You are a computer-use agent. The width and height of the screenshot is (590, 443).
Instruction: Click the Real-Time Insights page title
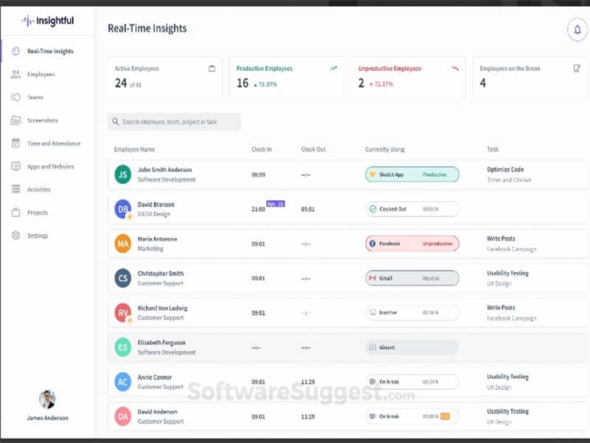(x=147, y=28)
